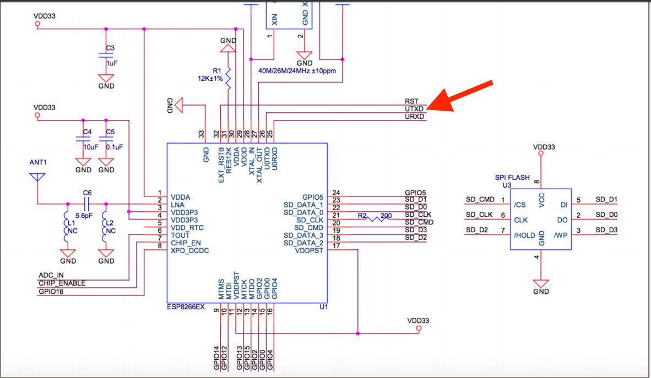Click the MTCK pin name
This screenshot has height=378, width=651.
coord(244,289)
